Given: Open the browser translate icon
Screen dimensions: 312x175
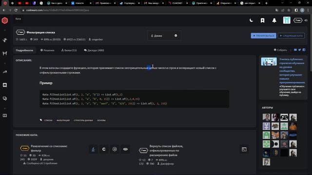Looking at the screenshot, I should 277,10.
